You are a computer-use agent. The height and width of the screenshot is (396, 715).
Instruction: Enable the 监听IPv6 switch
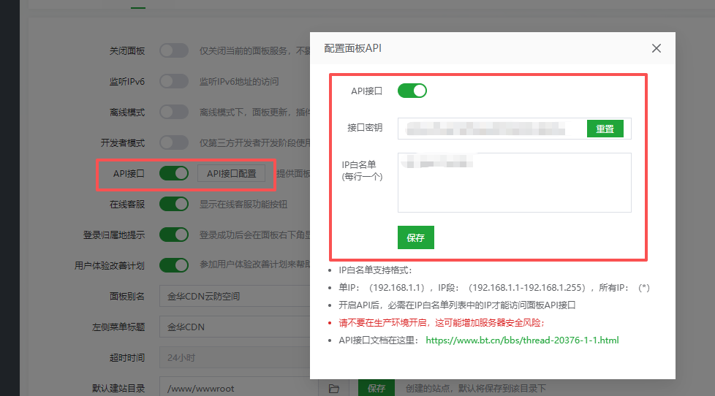point(174,81)
